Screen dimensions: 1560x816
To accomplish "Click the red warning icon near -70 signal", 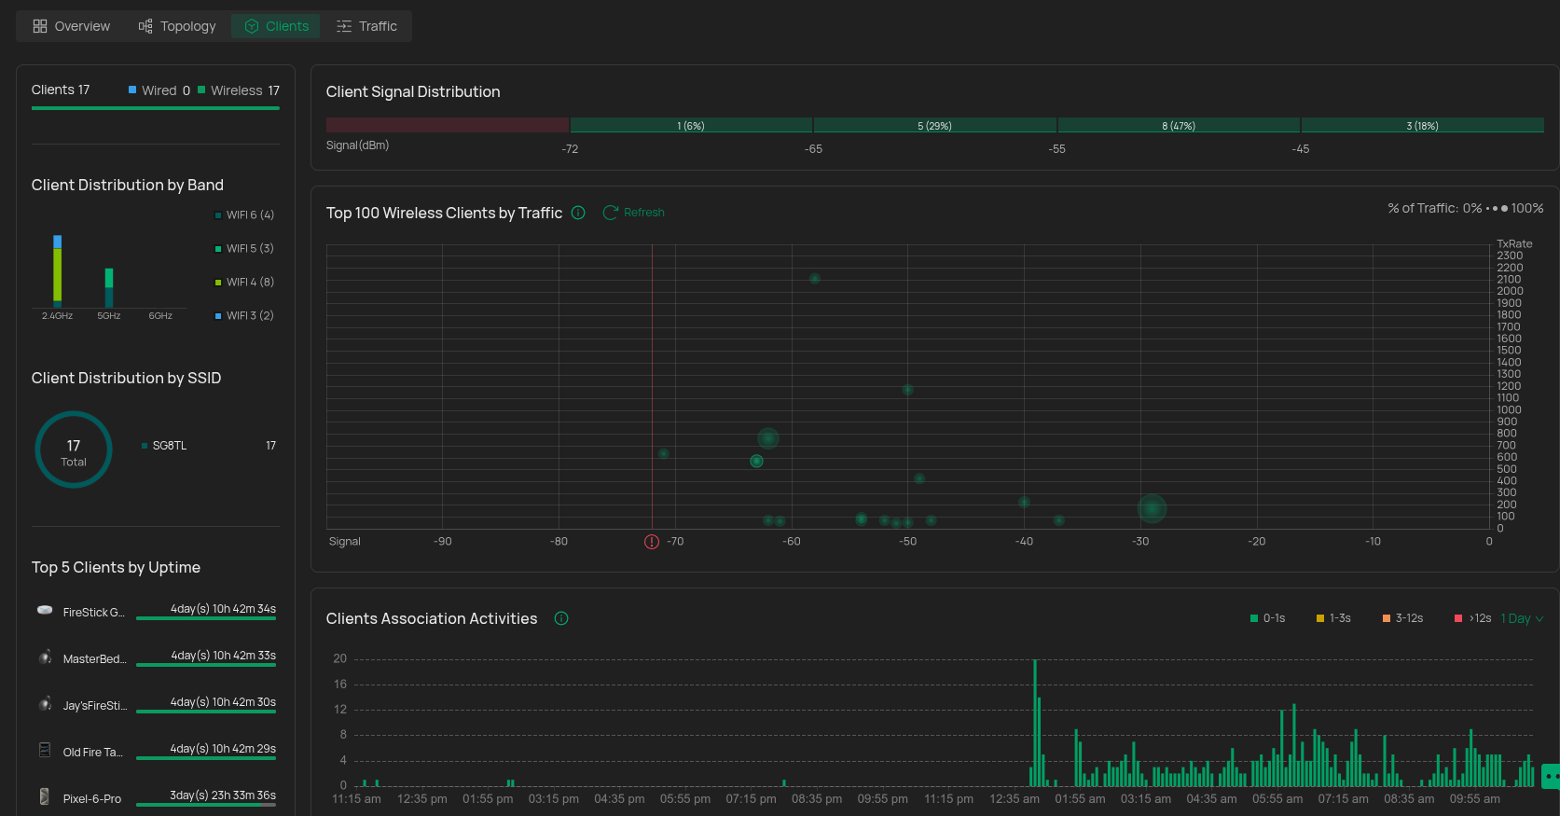I will [x=652, y=542].
